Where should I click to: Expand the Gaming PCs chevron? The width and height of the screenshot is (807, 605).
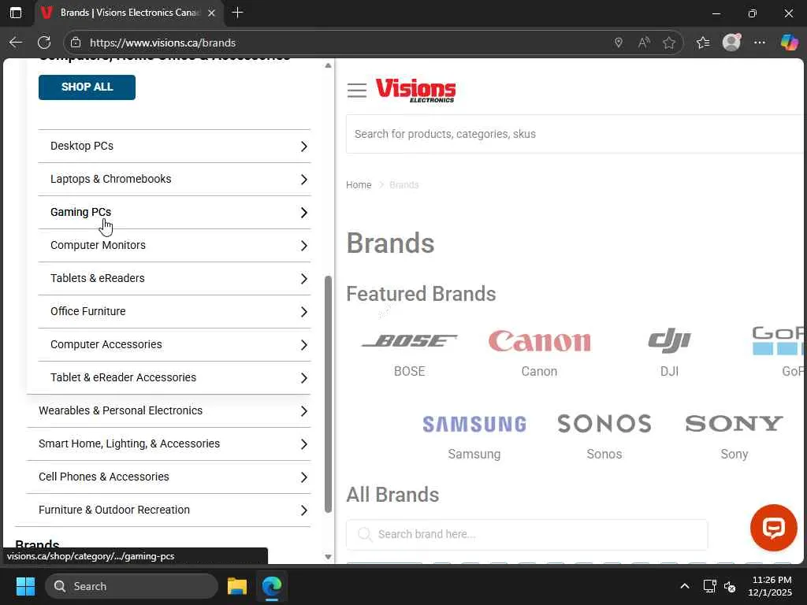pos(304,213)
